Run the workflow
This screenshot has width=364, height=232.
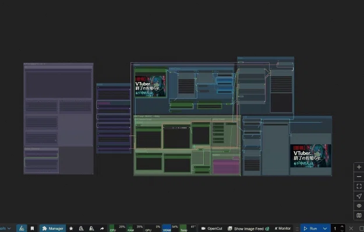(x=310, y=229)
